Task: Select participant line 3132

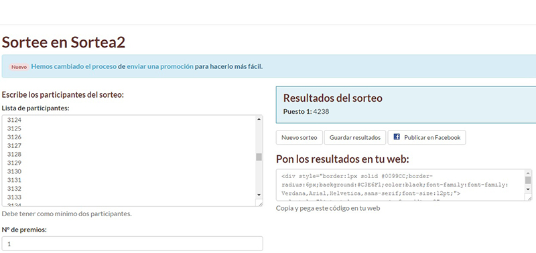Action: point(14,189)
